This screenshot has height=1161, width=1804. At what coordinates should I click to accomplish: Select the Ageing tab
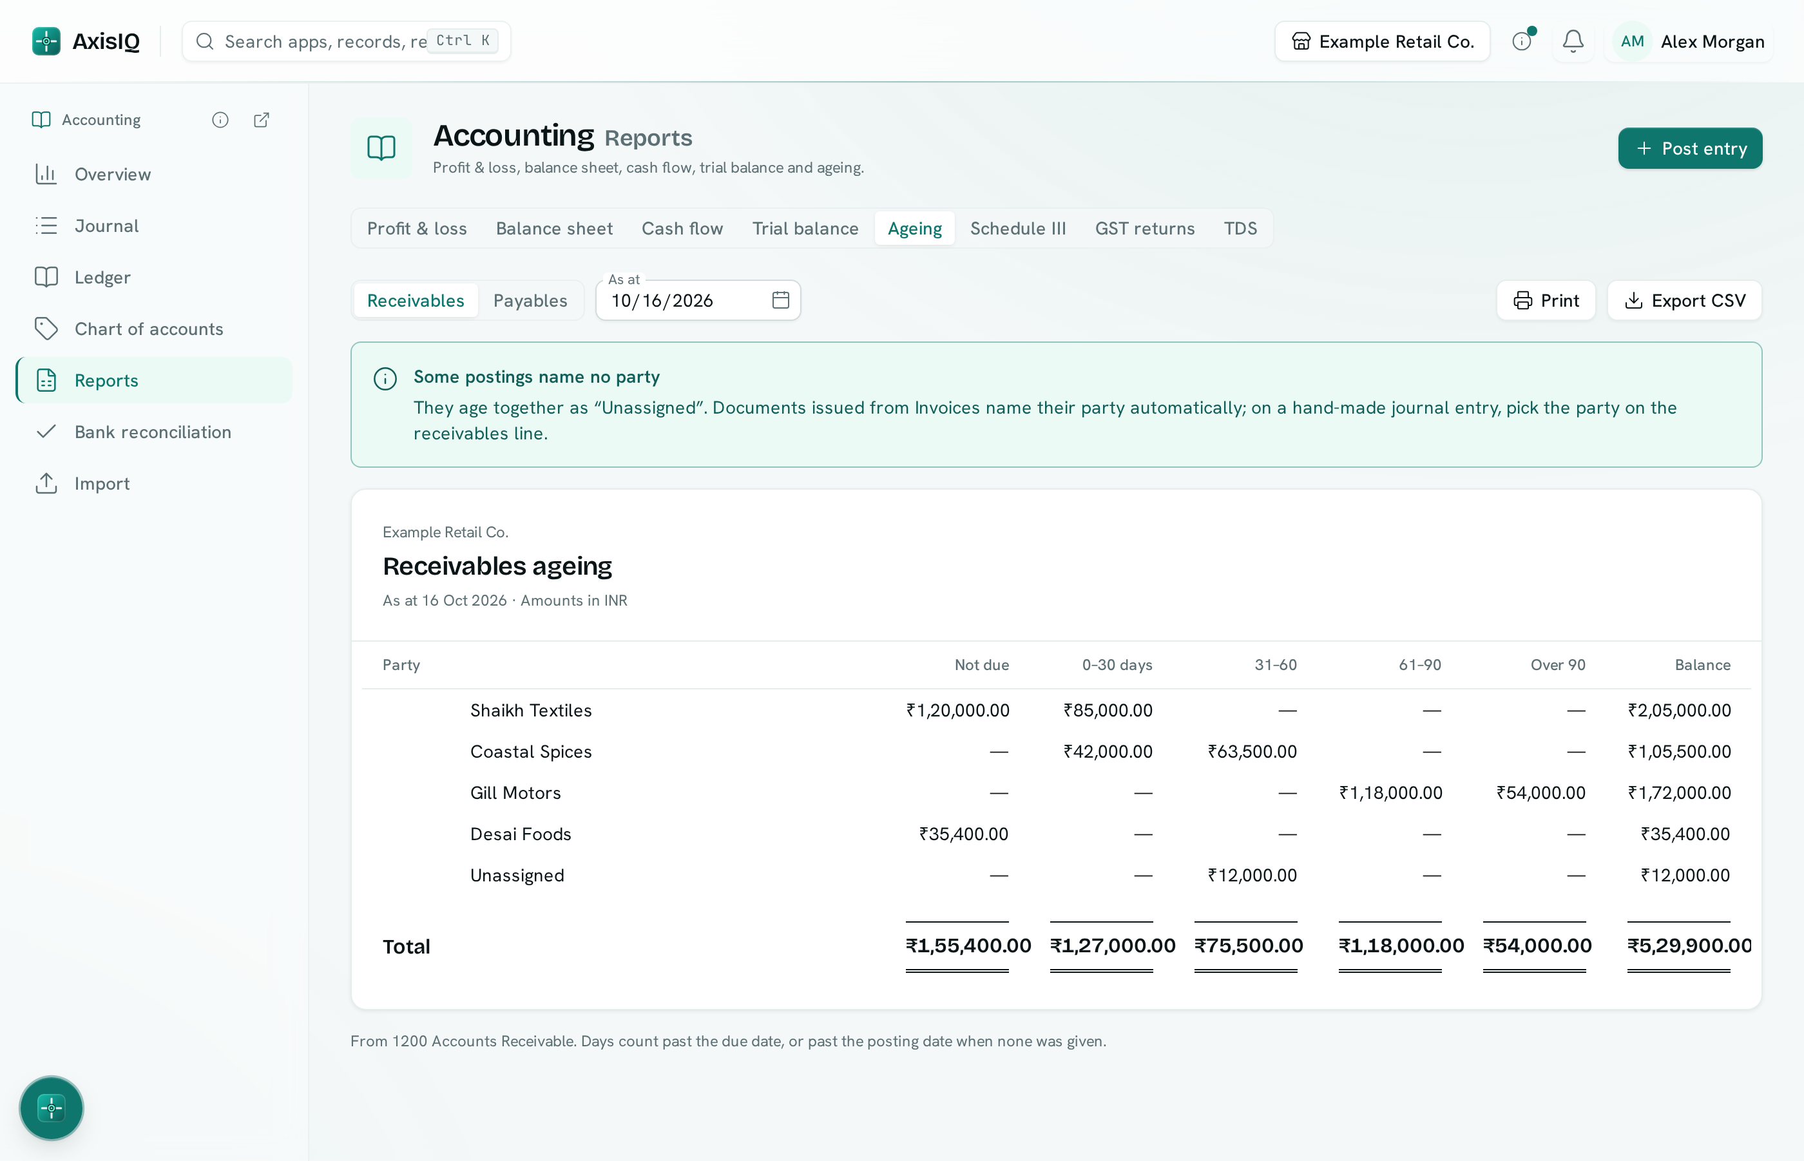pyautogui.click(x=914, y=229)
